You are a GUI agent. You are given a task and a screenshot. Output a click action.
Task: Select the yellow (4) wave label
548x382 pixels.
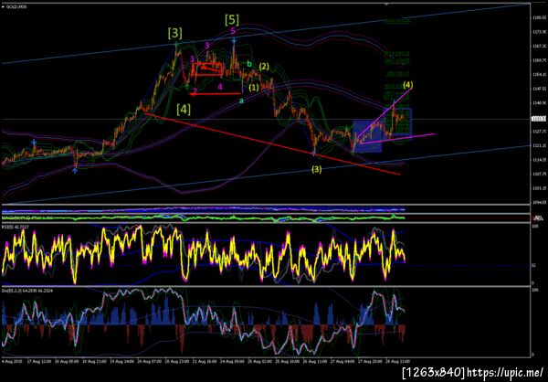point(408,85)
